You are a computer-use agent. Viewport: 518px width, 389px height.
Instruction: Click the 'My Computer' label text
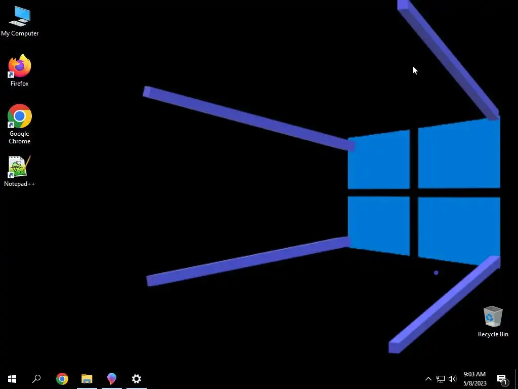coord(20,33)
